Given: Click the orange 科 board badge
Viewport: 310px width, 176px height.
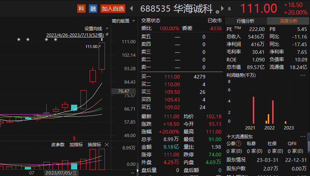Looking at the screenshot, I should click(x=81, y=9).
